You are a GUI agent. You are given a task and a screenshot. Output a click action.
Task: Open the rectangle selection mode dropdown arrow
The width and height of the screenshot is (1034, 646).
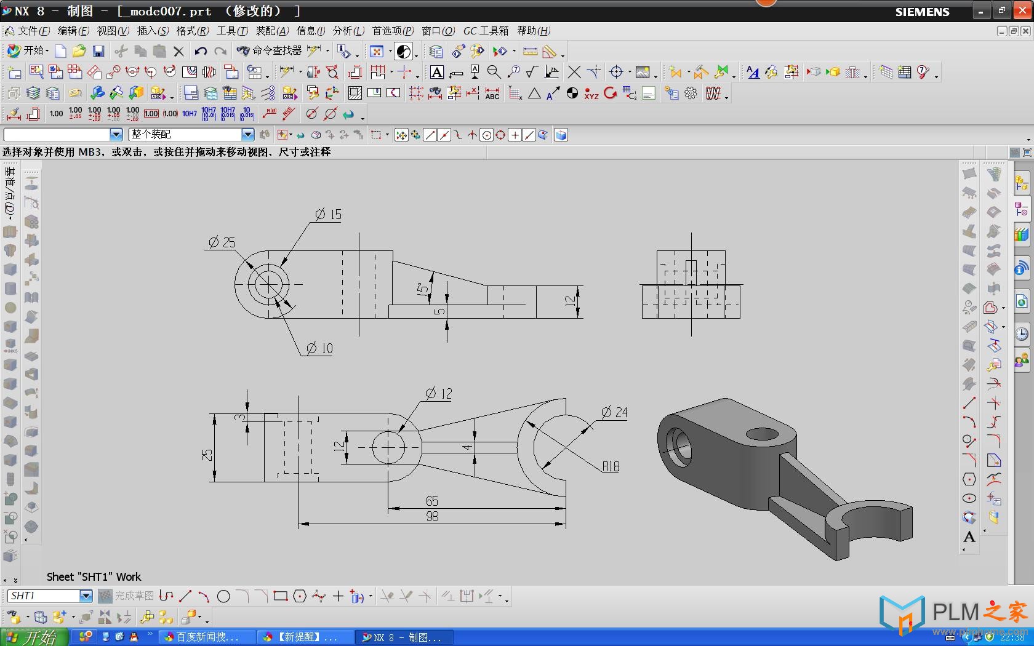pyautogui.click(x=388, y=135)
